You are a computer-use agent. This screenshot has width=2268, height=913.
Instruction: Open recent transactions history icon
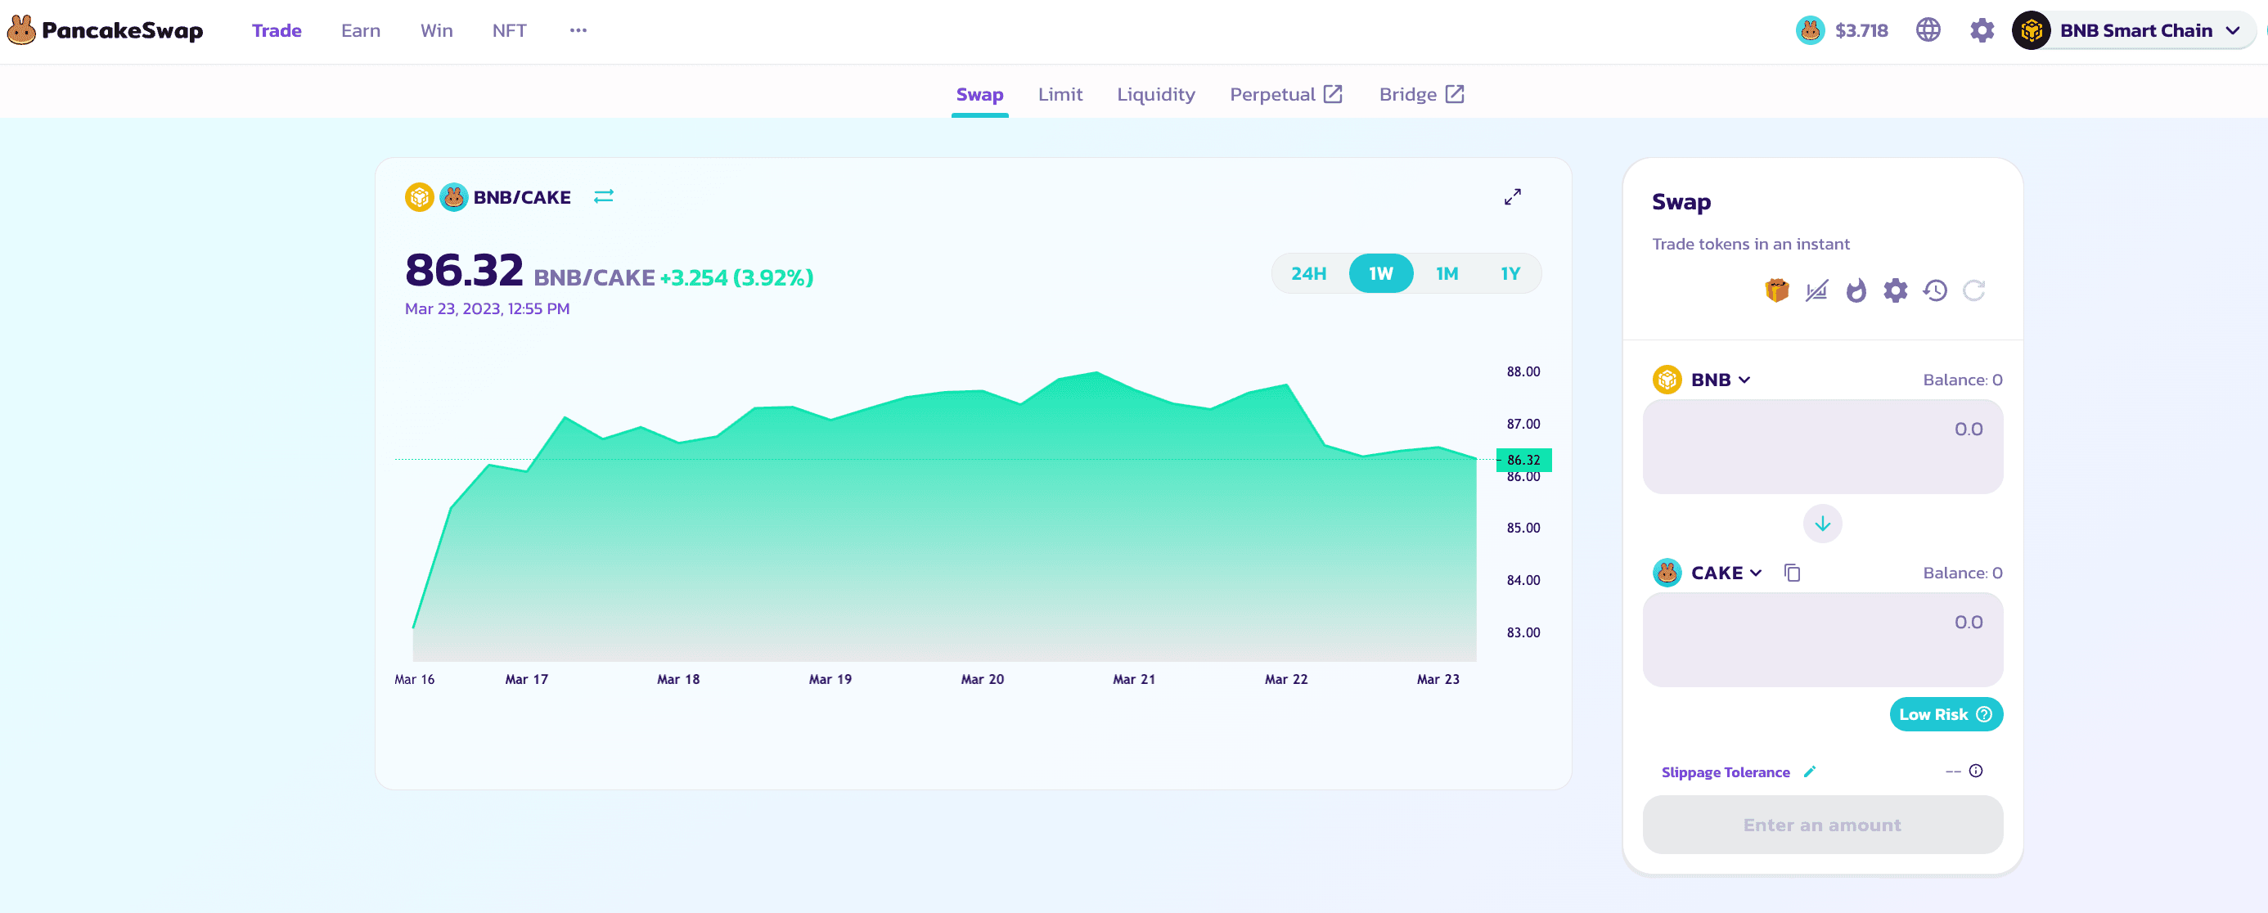click(1934, 290)
